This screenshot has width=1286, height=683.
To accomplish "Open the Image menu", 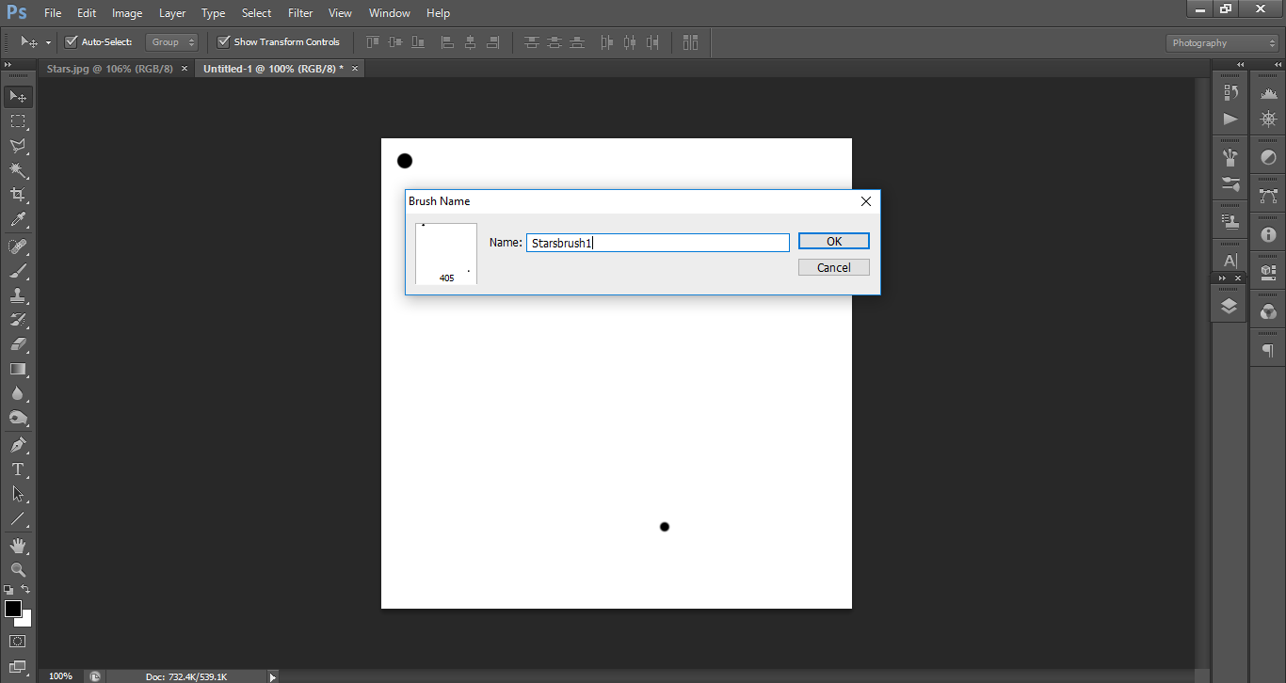I will (x=127, y=13).
